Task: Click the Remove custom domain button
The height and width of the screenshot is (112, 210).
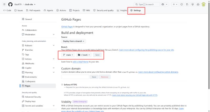Action: (104, 77)
